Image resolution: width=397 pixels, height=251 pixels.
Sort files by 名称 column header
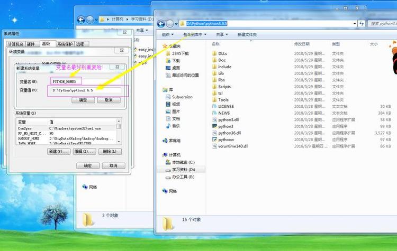click(216, 44)
